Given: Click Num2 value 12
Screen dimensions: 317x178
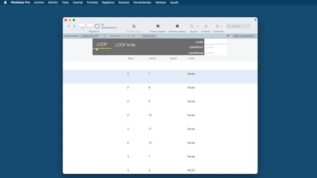Looking at the screenshot, I should click(150, 142).
